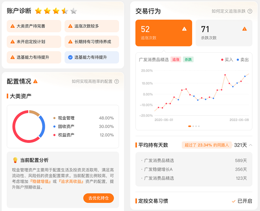Image resolution: width=260 pixels, height=211 pixels.
Task: Click the lightbulb icon beside 当前配置分析
Action: pyautogui.click(x=15, y=160)
